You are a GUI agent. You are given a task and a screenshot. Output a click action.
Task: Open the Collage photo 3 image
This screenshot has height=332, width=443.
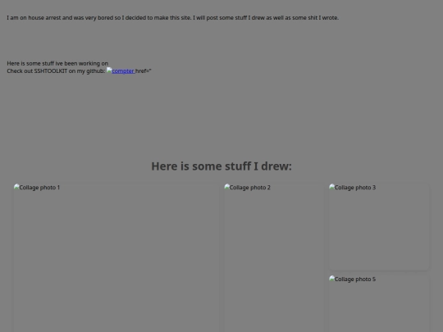click(379, 227)
